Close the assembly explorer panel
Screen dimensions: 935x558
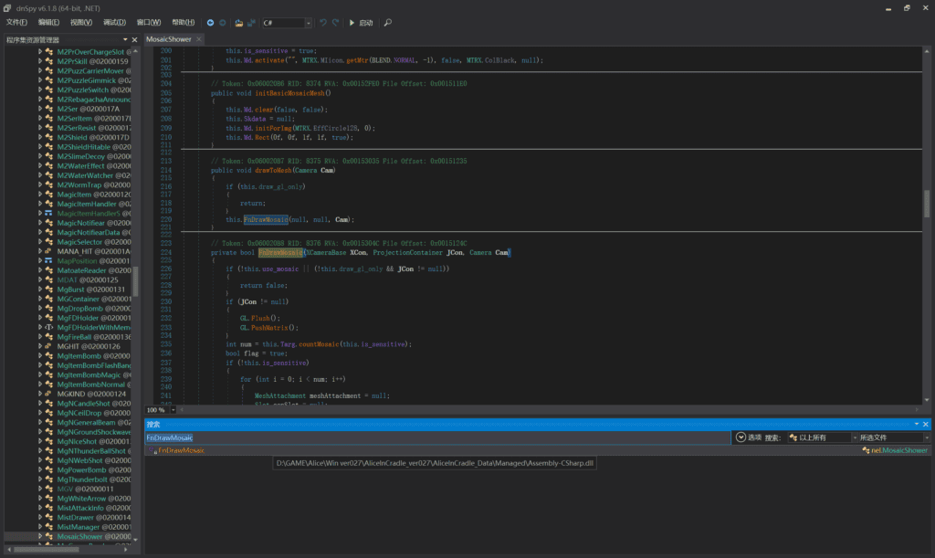[x=134, y=40]
